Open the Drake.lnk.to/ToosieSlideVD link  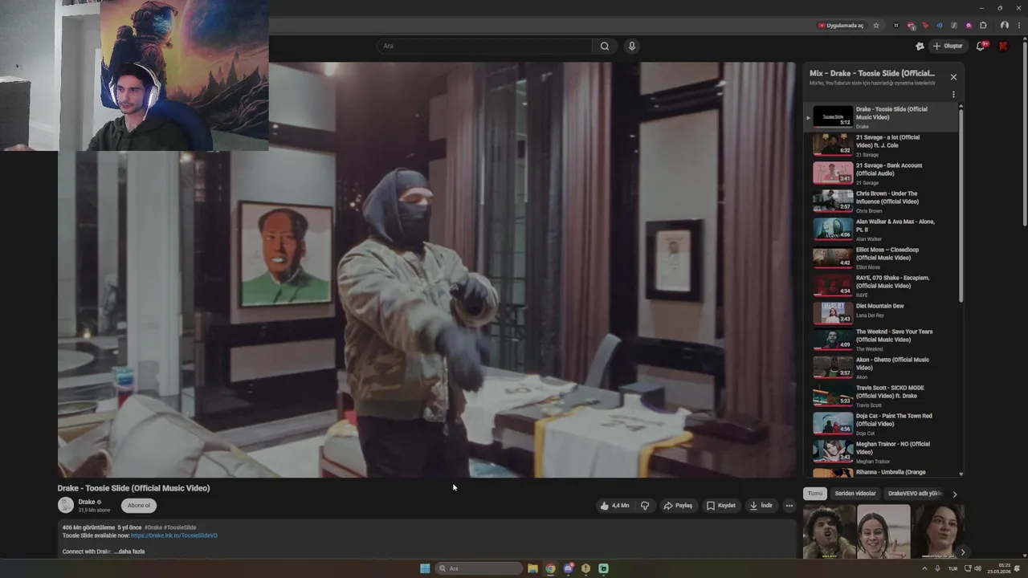174,535
